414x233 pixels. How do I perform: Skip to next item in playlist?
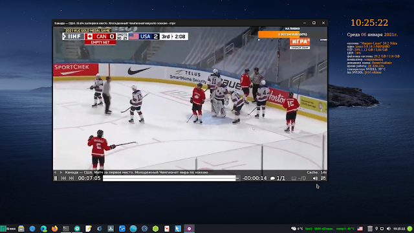coord(71,179)
